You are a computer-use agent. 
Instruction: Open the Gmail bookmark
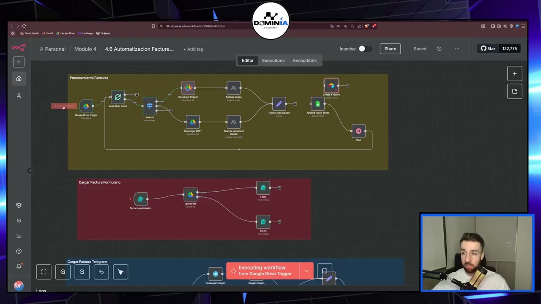[47, 33]
